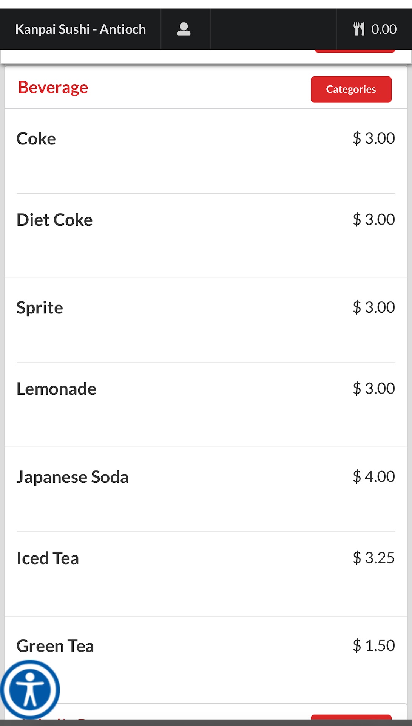Tap the Kanpai Sushi - Antioch title
The image size is (412, 726).
coord(80,29)
